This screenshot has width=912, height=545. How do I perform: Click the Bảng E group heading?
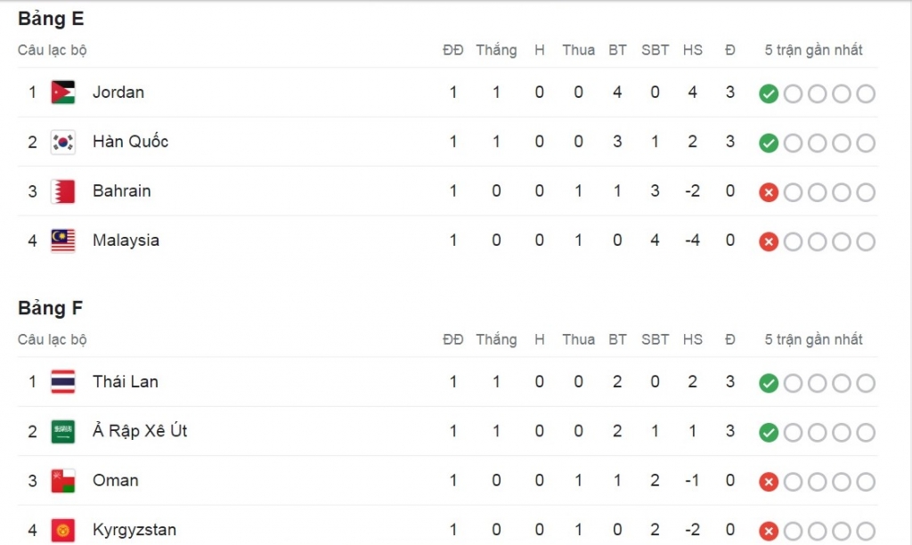(x=51, y=19)
